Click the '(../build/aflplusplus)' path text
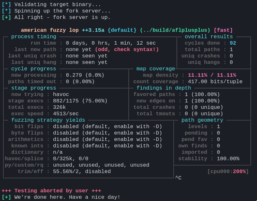 (x=175, y=30)
